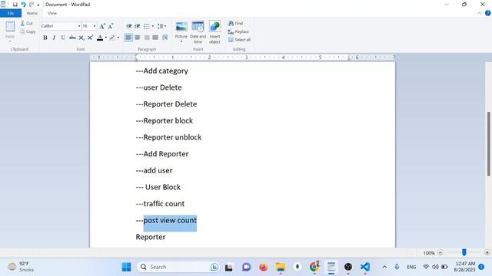Image resolution: width=492 pixels, height=276 pixels.
Task: Open File Explorer from the taskbar
Action: 281,267
